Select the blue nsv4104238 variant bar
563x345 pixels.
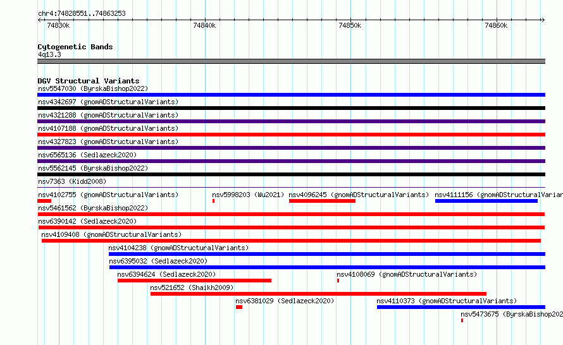tap(327, 254)
